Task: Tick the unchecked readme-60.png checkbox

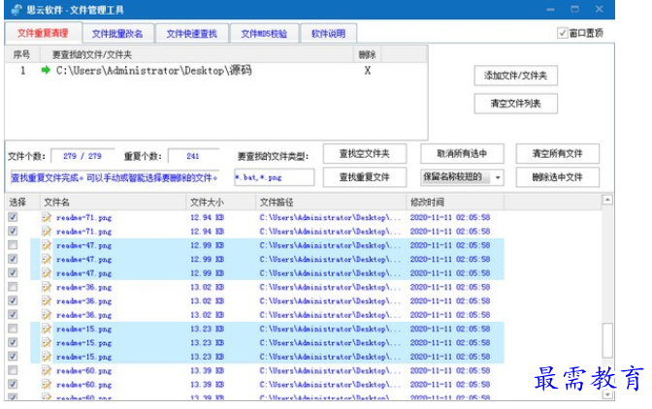Action: tap(13, 370)
